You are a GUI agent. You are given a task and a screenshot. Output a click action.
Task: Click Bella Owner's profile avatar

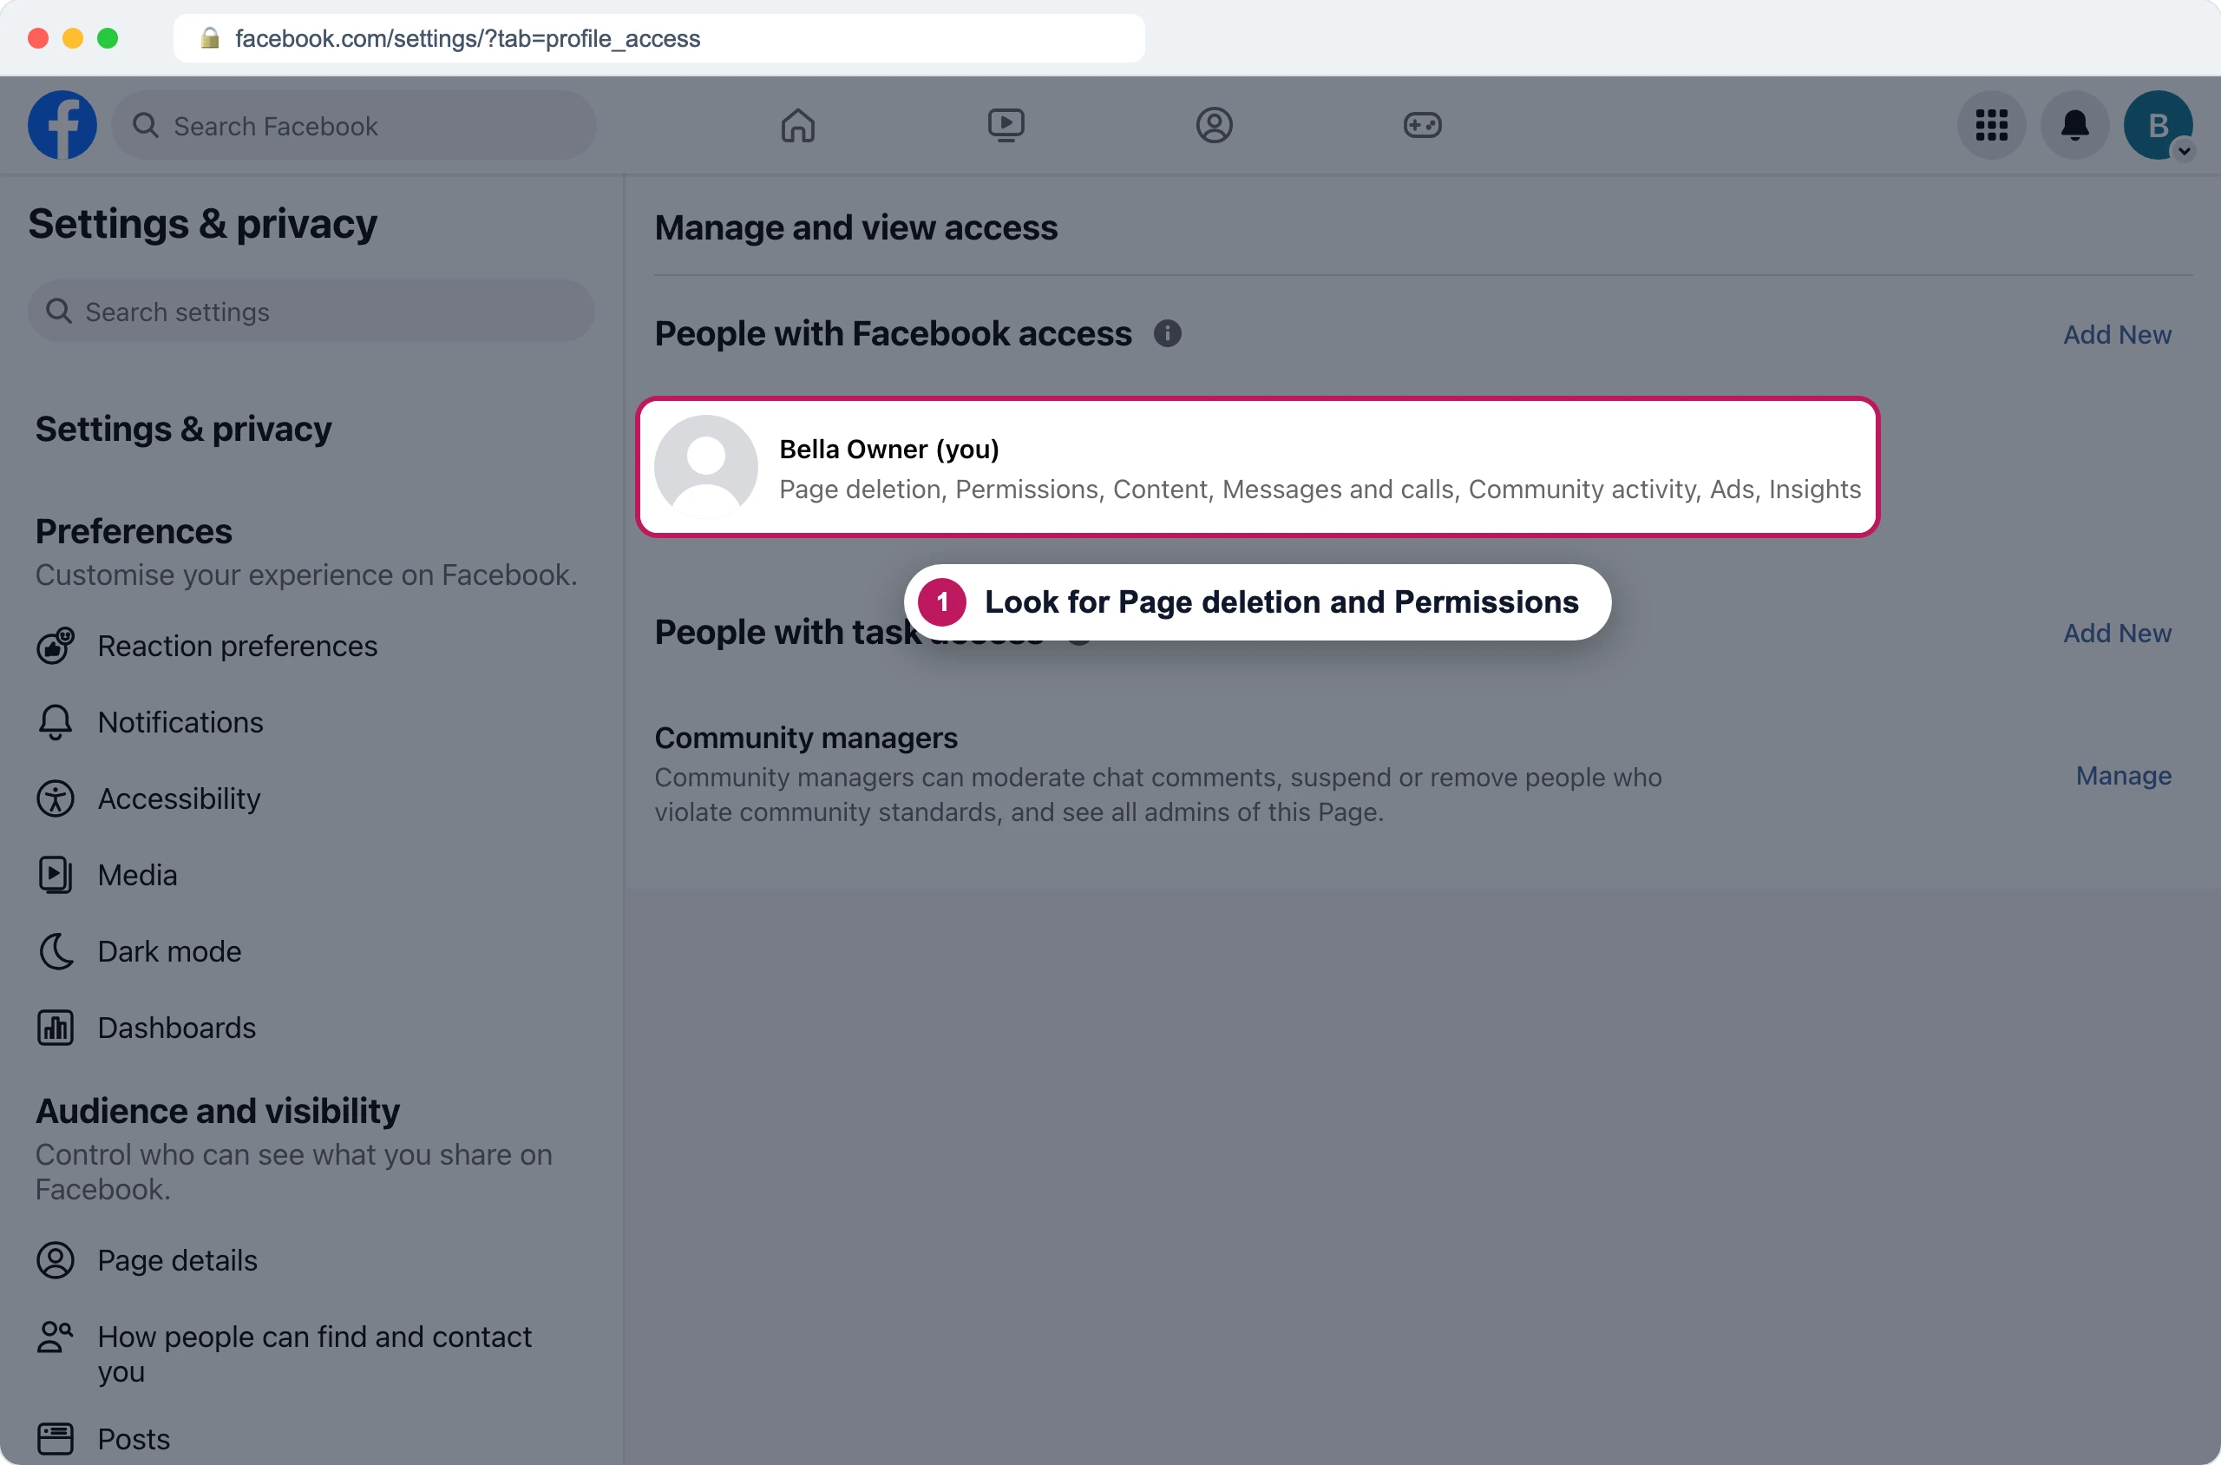point(706,467)
